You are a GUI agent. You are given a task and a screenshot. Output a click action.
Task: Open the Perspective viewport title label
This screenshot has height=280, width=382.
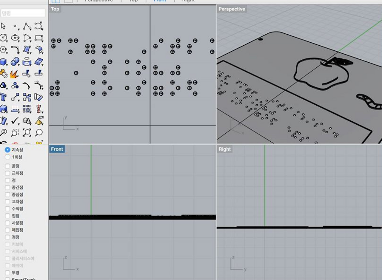click(232, 9)
